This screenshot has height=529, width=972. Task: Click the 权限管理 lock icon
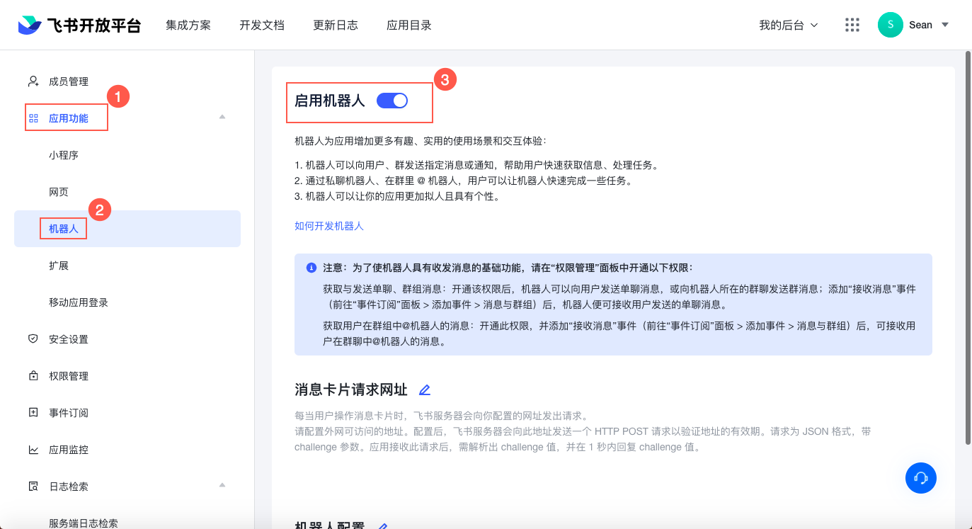click(x=33, y=376)
